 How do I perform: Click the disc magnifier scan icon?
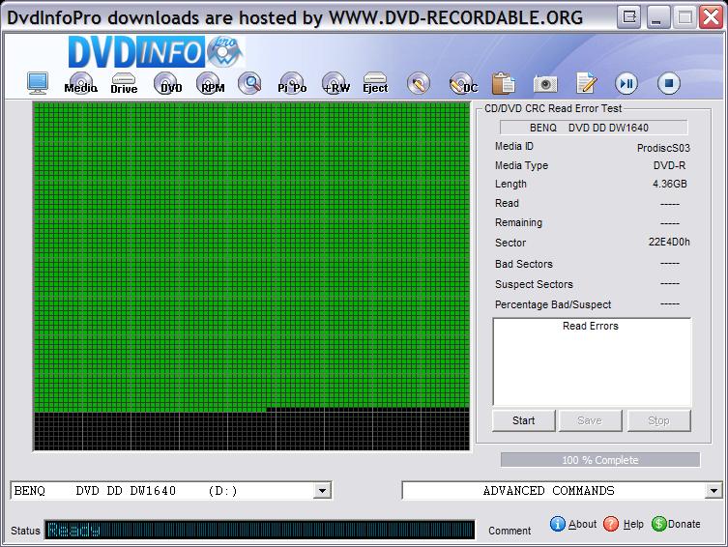click(x=249, y=83)
